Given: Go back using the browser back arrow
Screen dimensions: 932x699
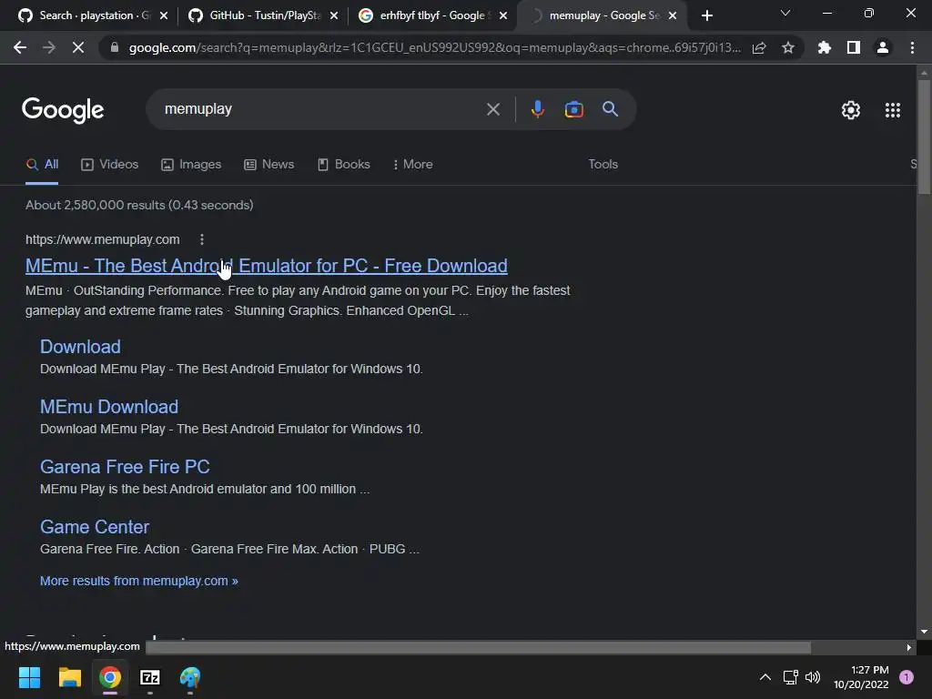Looking at the screenshot, I should (x=20, y=47).
